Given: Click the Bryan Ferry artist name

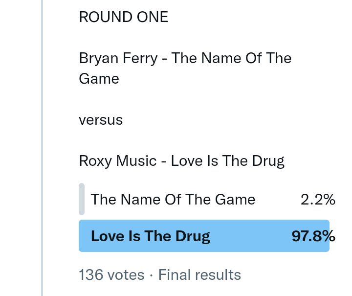Looking at the screenshot, I should click(118, 59).
